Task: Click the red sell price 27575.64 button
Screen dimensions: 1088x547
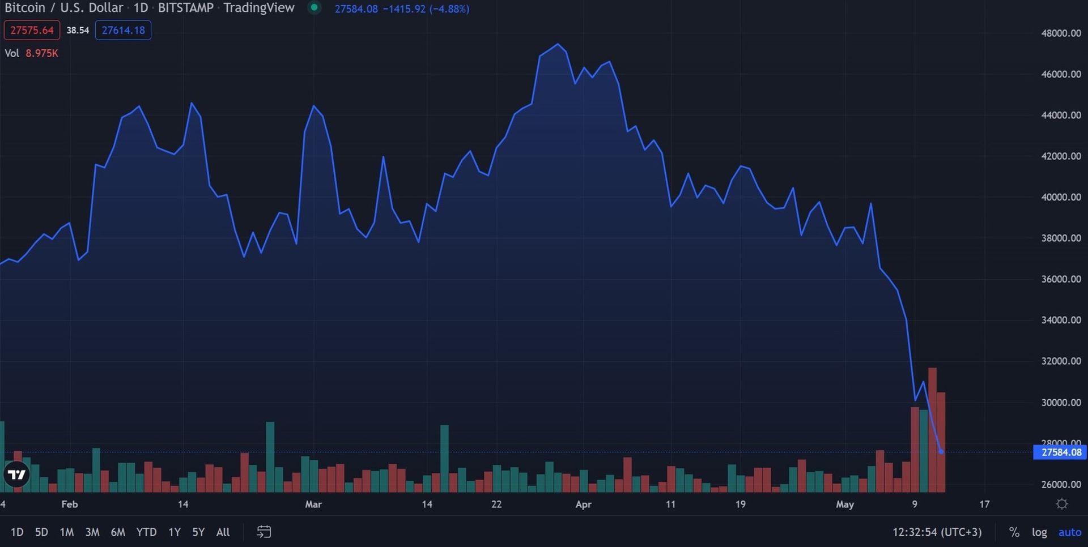Action: (32, 30)
